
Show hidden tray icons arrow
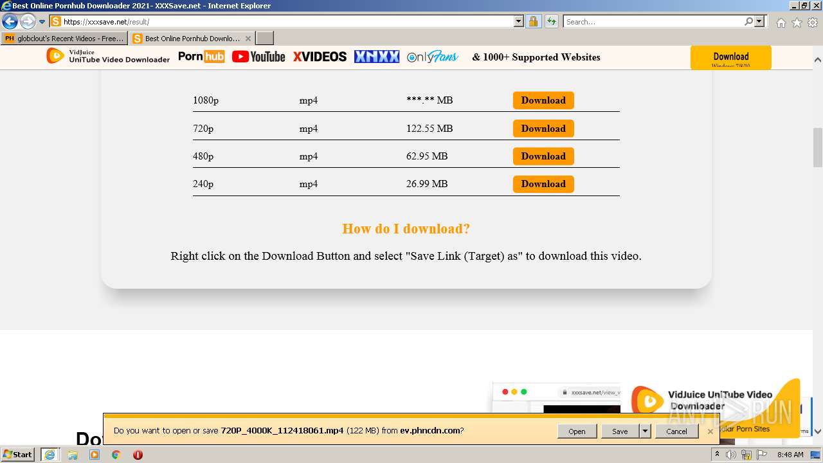click(718, 455)
